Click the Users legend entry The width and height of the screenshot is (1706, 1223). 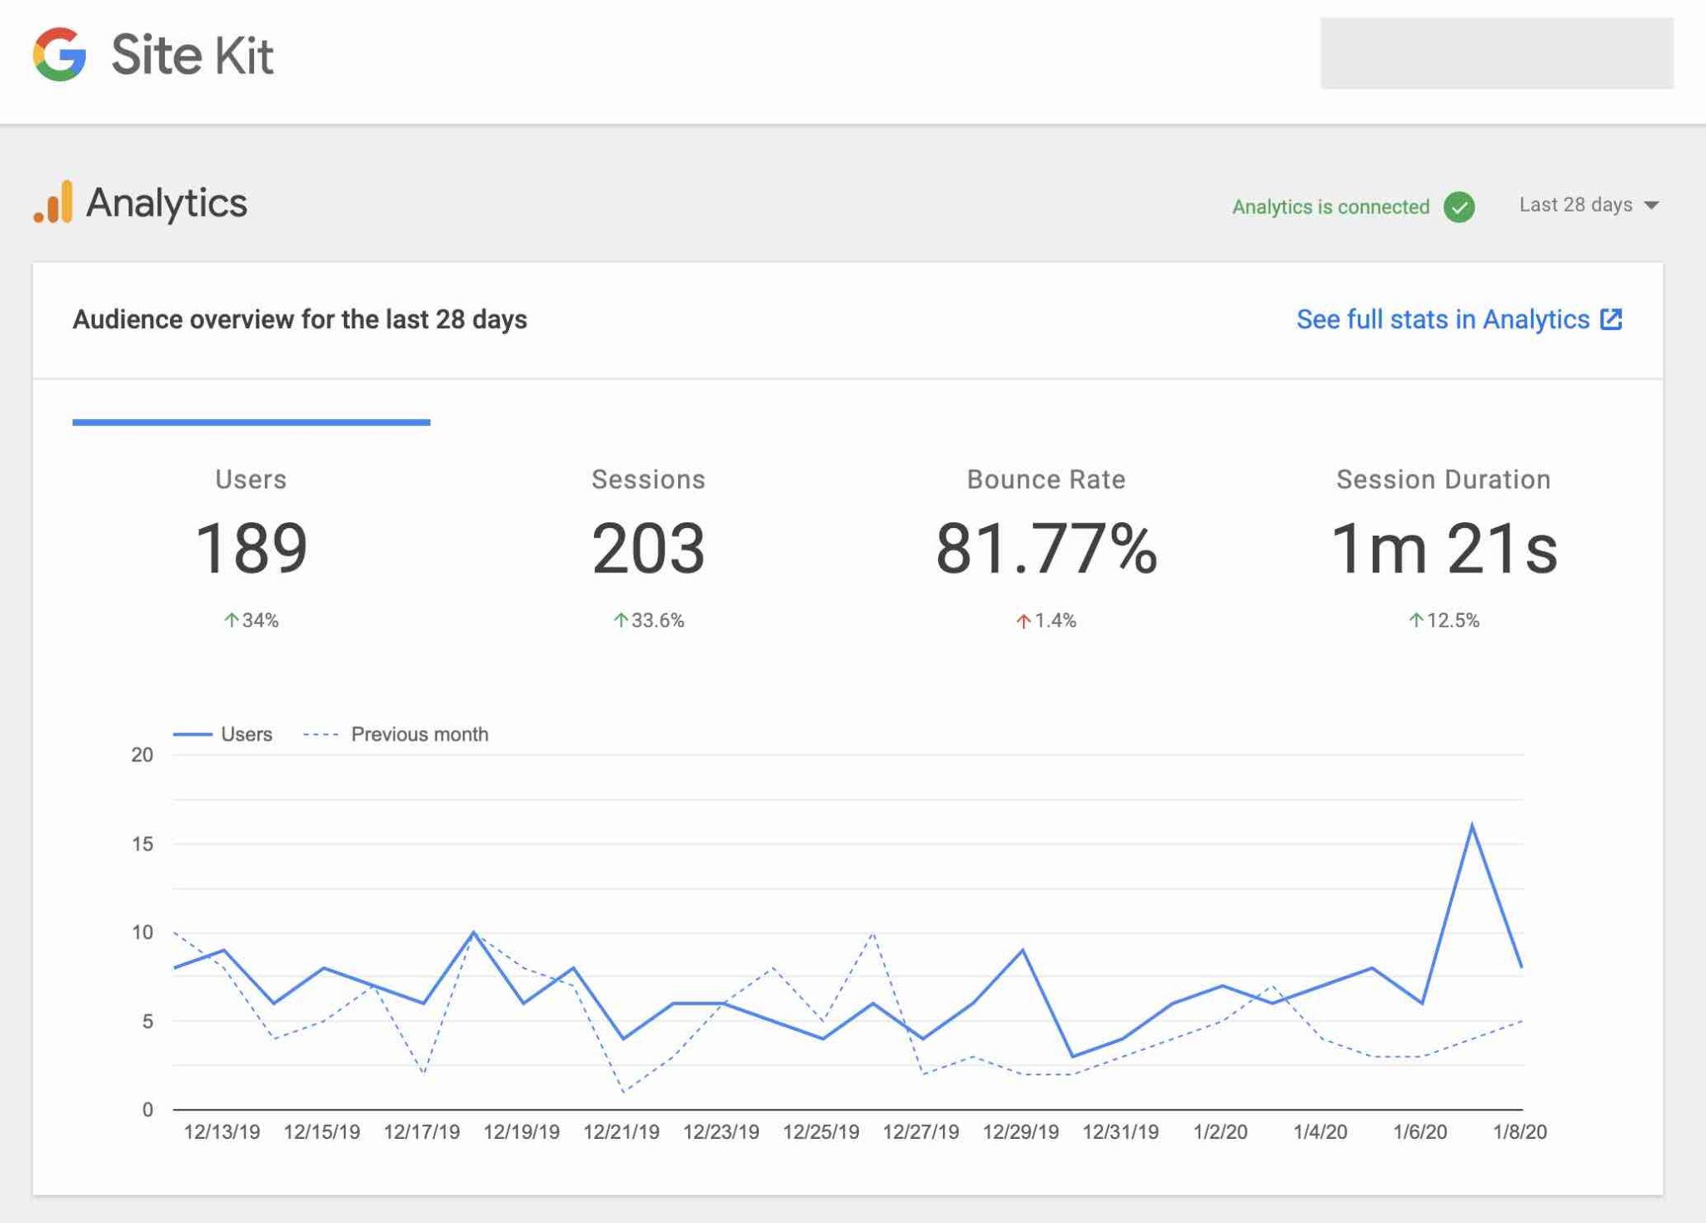pyautogui.click(x=222, y=734)
